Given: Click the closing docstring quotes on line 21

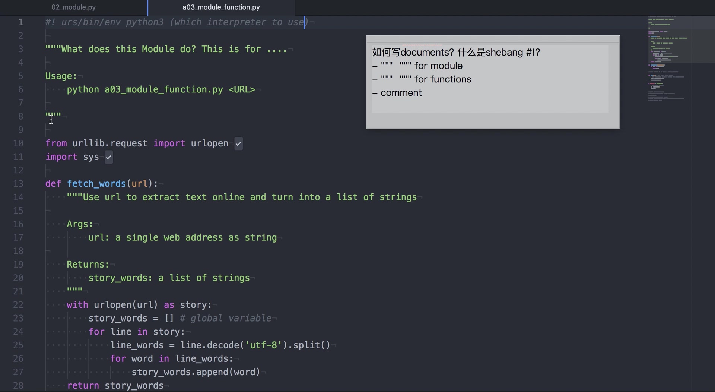Looking at the screenshot, I should 74,290.
